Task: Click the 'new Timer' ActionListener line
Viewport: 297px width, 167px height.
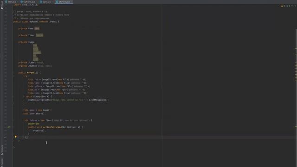Action: pos(58,121)
